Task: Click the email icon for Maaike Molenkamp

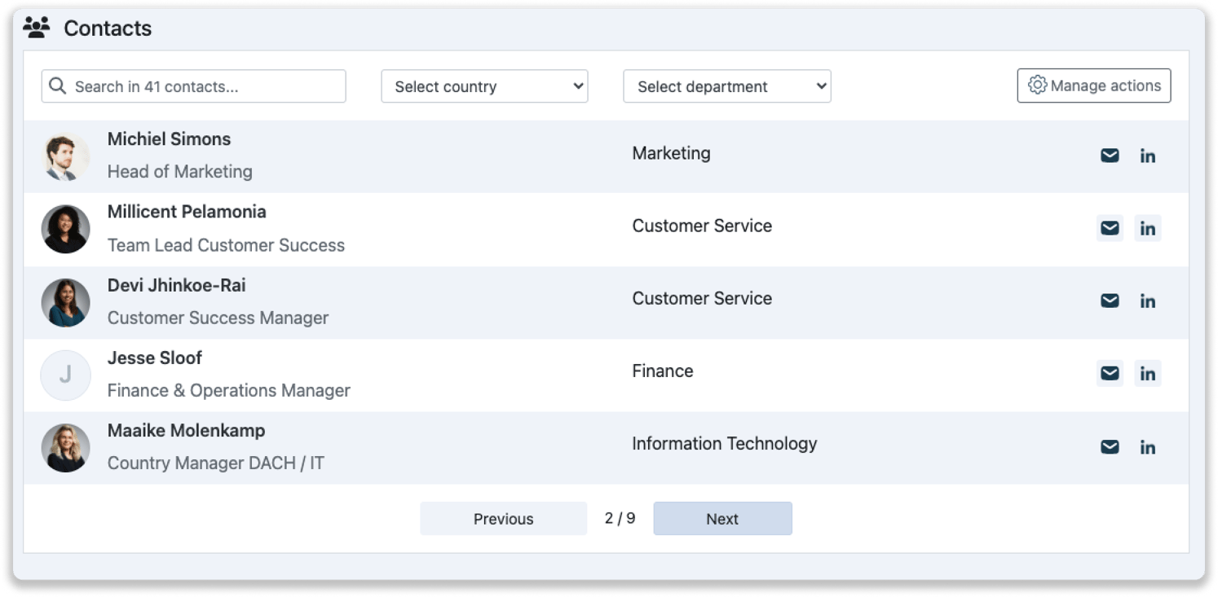Action: (x=1109, y=446)
